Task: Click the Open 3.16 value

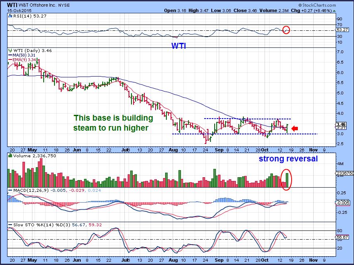Action: [x=175, y=11]
